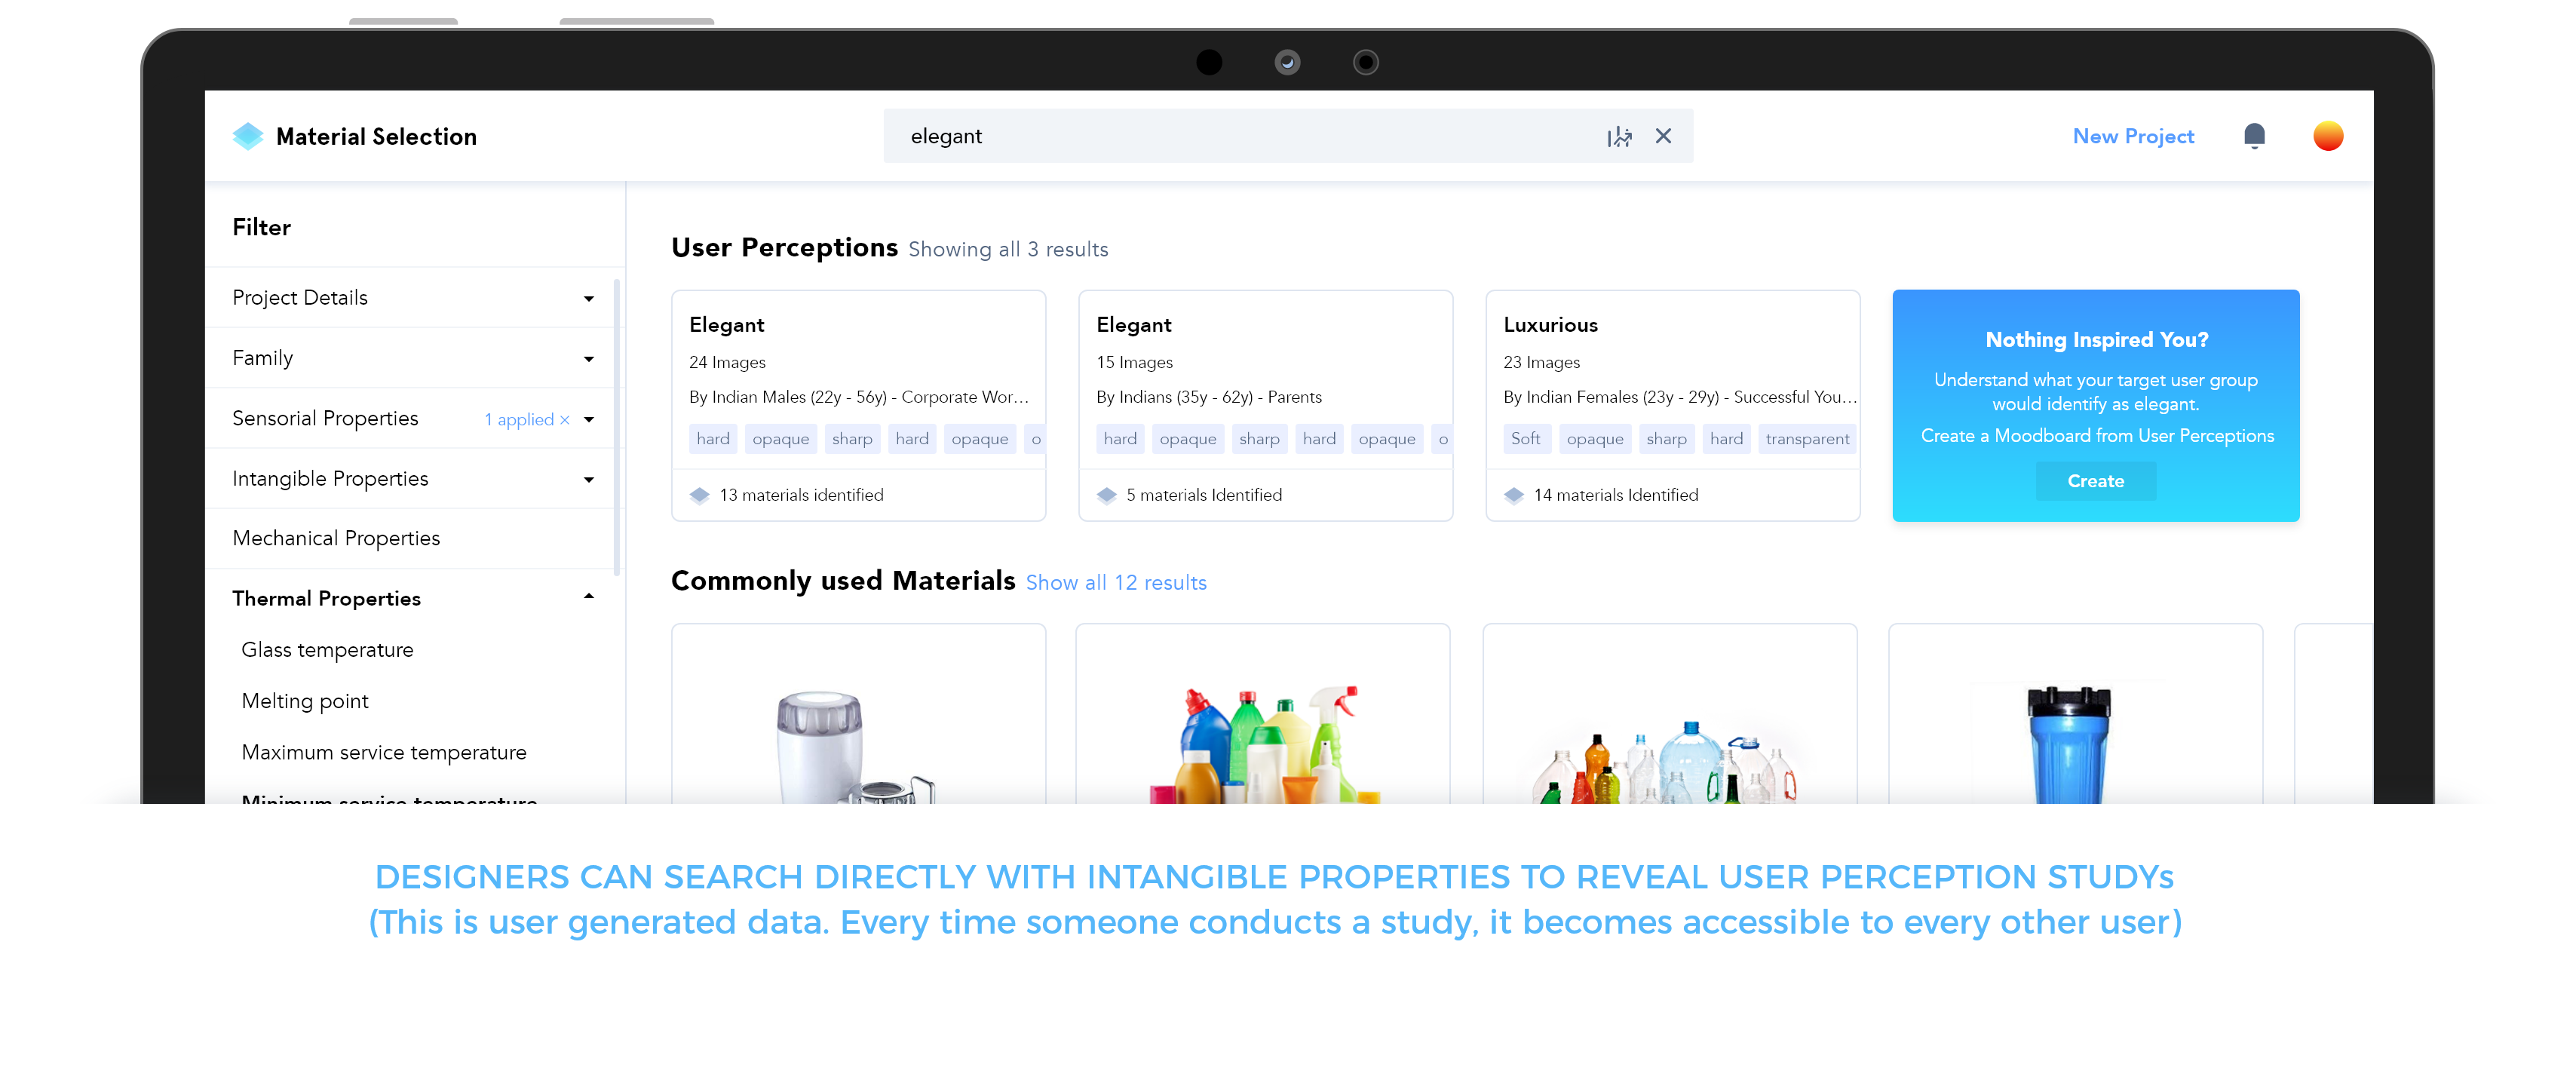The width and height of the screenshot is (2576, 1089).
Task: Remove the 1 applied Sensorial filter
Action: 565,420
